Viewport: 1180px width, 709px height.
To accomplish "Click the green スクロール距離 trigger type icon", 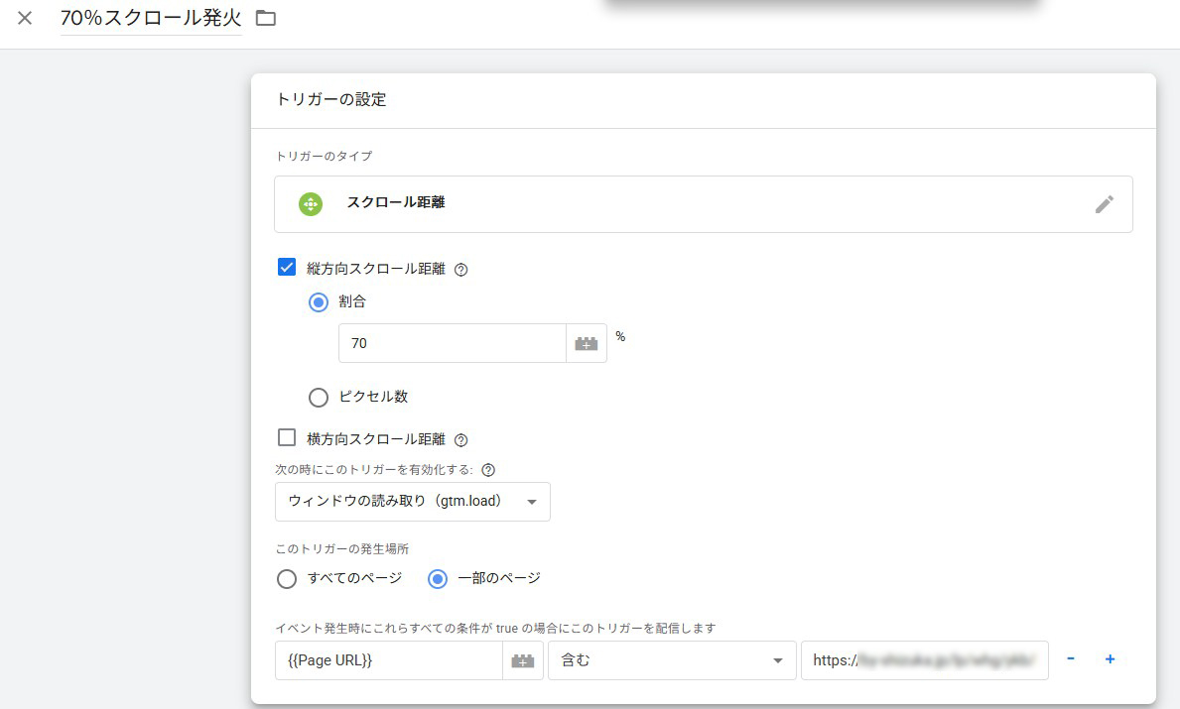I will pos(310,203).
